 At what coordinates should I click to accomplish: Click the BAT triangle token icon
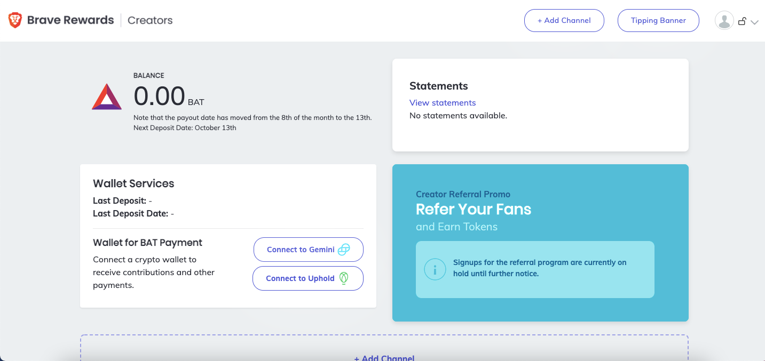(x=107, y=97)
